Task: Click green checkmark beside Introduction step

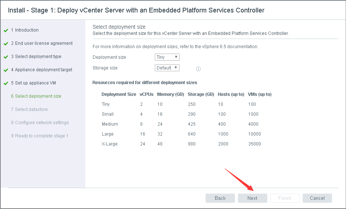Action: tap(6, 30)
